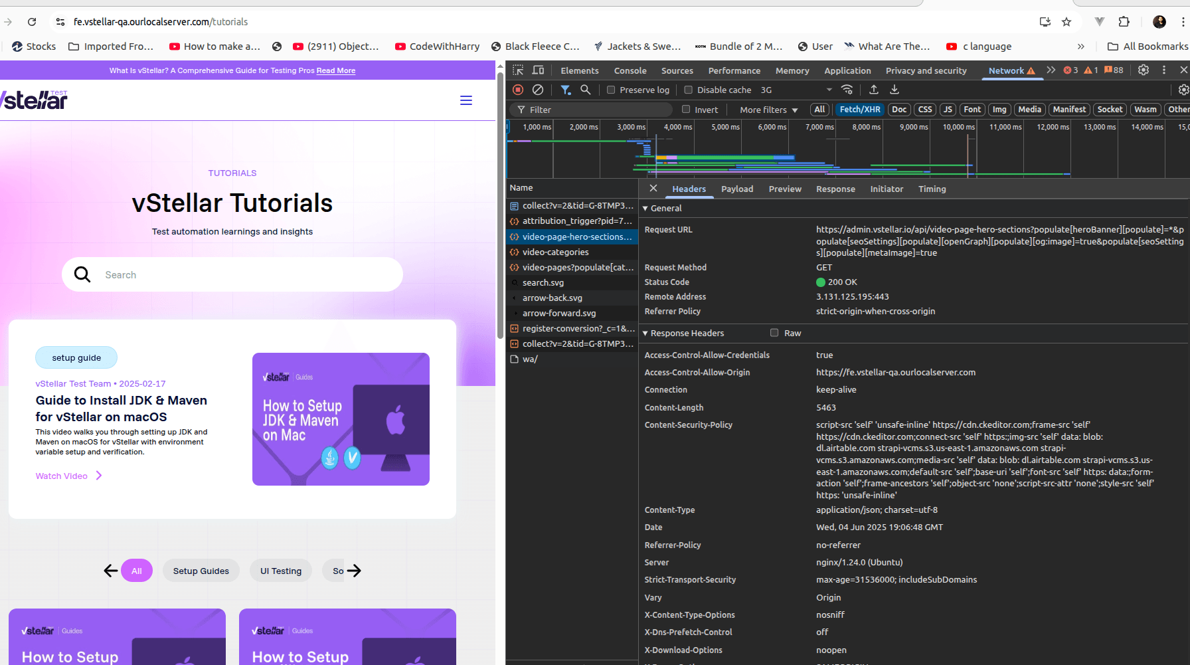Click the issues badge showing 88
Image resolution: width=1190 pixels, height=665 pixels.
click(1114, 70)
